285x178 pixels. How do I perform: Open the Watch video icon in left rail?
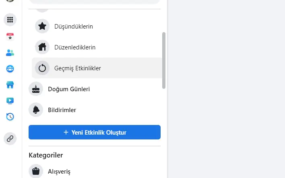point(10,101)
